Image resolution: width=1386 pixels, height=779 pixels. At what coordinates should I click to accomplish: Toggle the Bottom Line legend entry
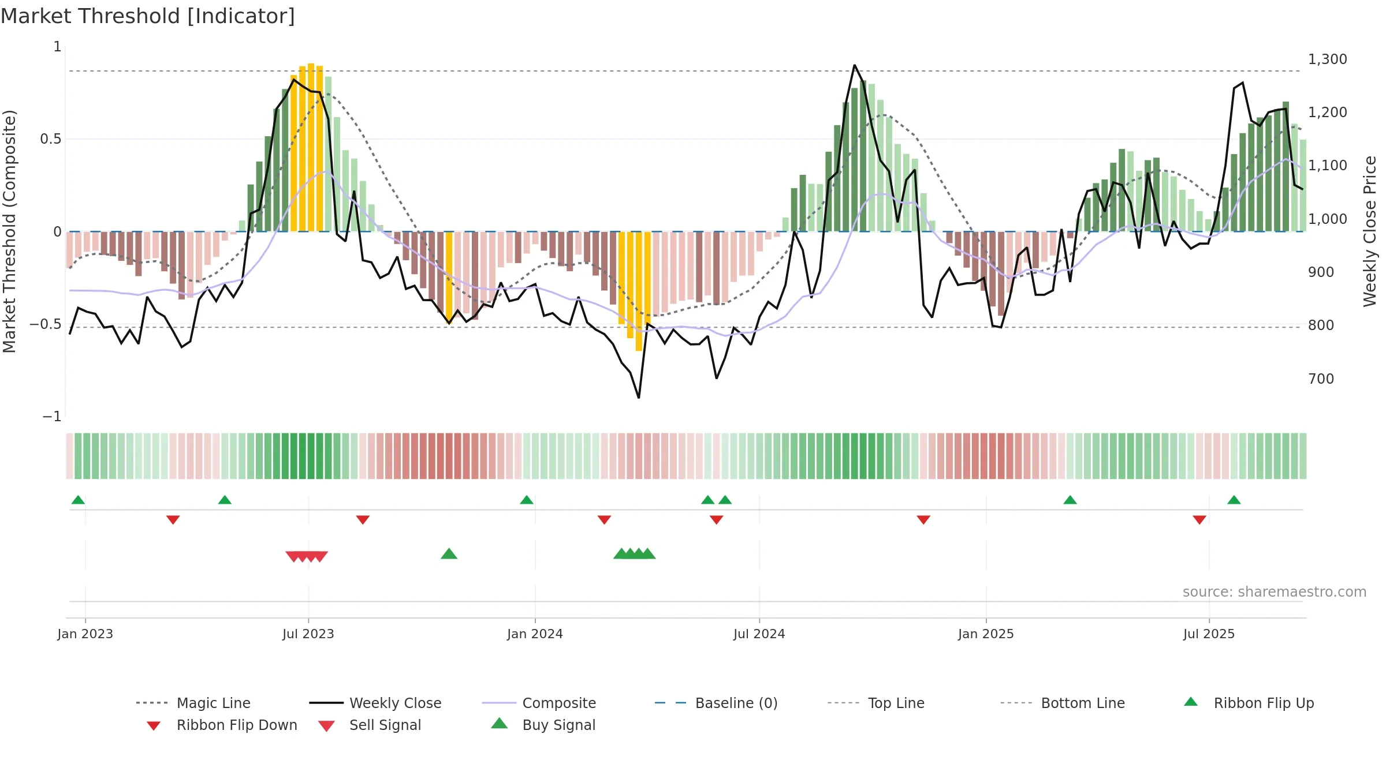(1063, 703)
